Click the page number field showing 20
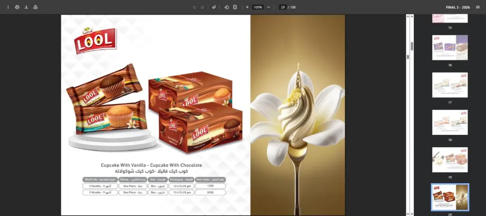The width and height of the screenshot is (486, 216). [x=283, y=7]
